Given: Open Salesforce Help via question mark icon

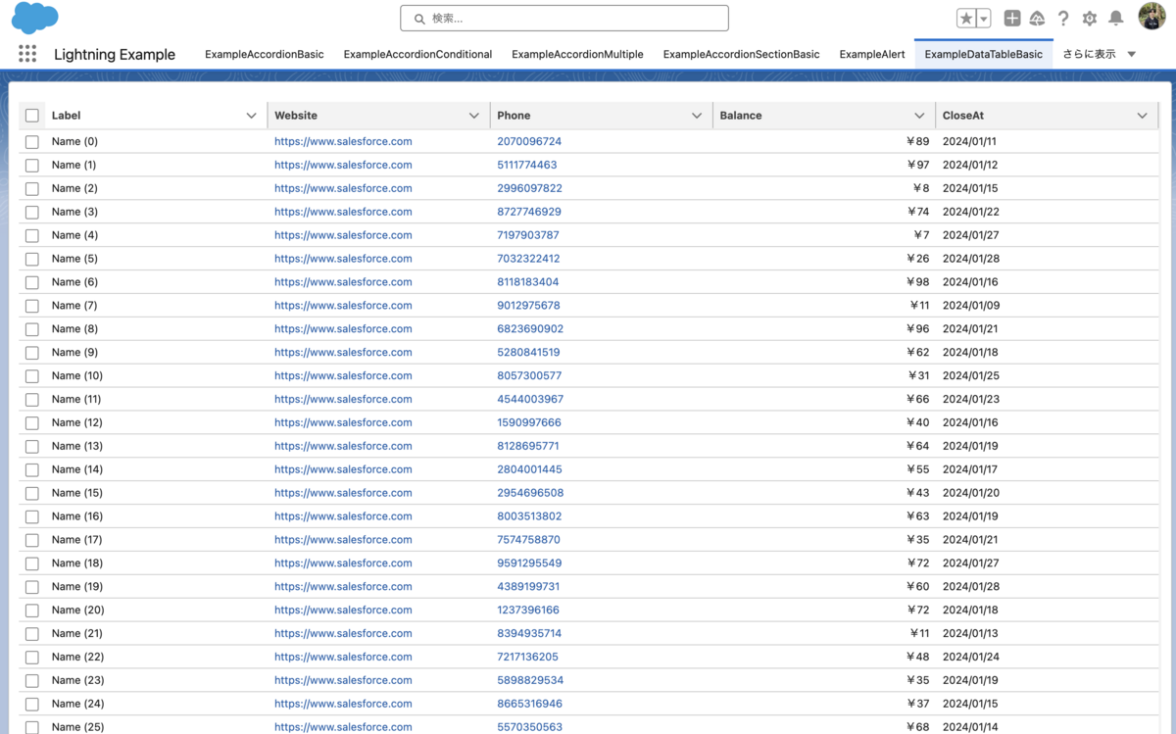Looking at the screenshot, I should (1063, 17).
